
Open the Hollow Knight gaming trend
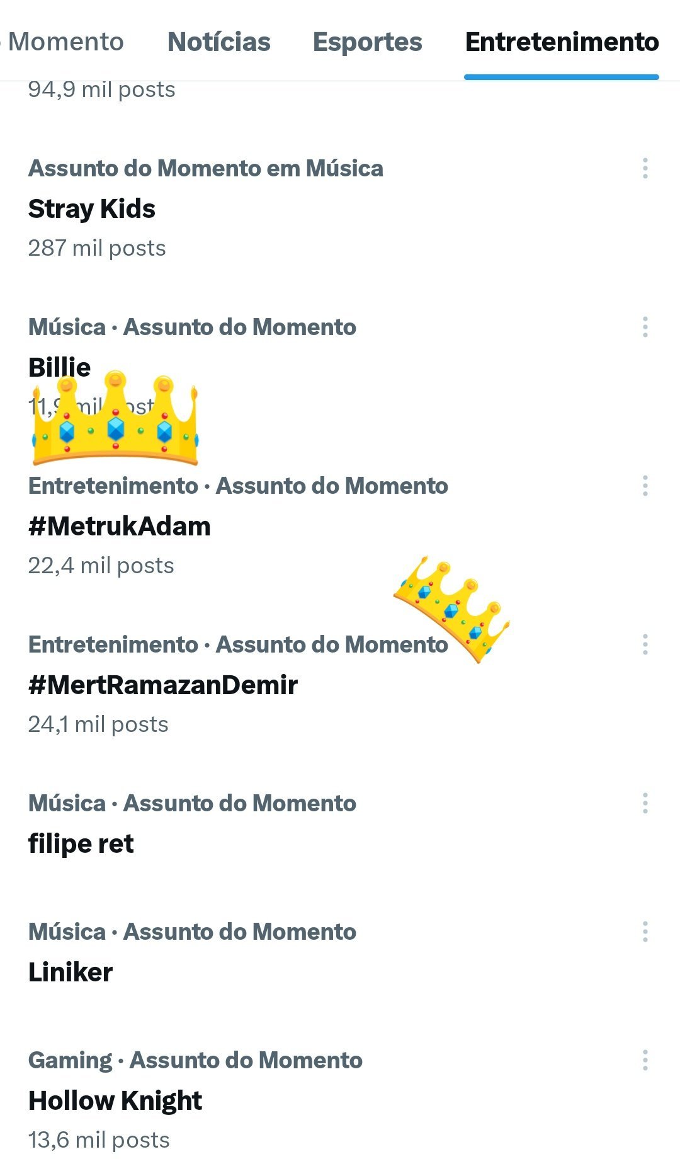tap(115, 1101)
